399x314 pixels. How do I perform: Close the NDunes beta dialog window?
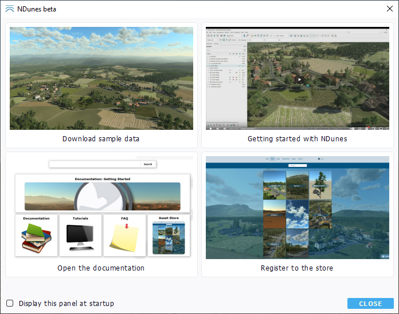point(390,9)
